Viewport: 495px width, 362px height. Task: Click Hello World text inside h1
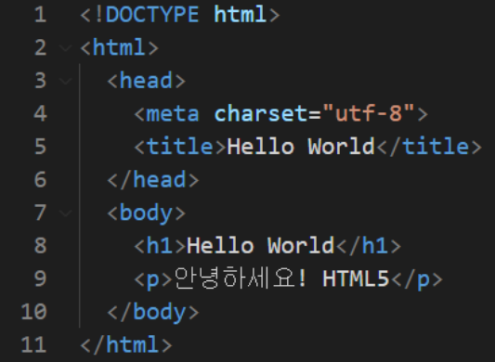pyautogui.click(x=261, y=246)
